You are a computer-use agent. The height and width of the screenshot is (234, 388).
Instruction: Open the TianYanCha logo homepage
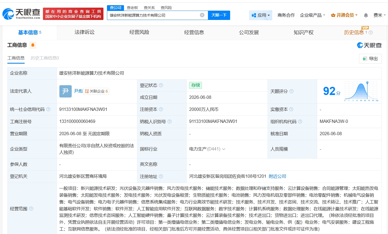[21, 14]
